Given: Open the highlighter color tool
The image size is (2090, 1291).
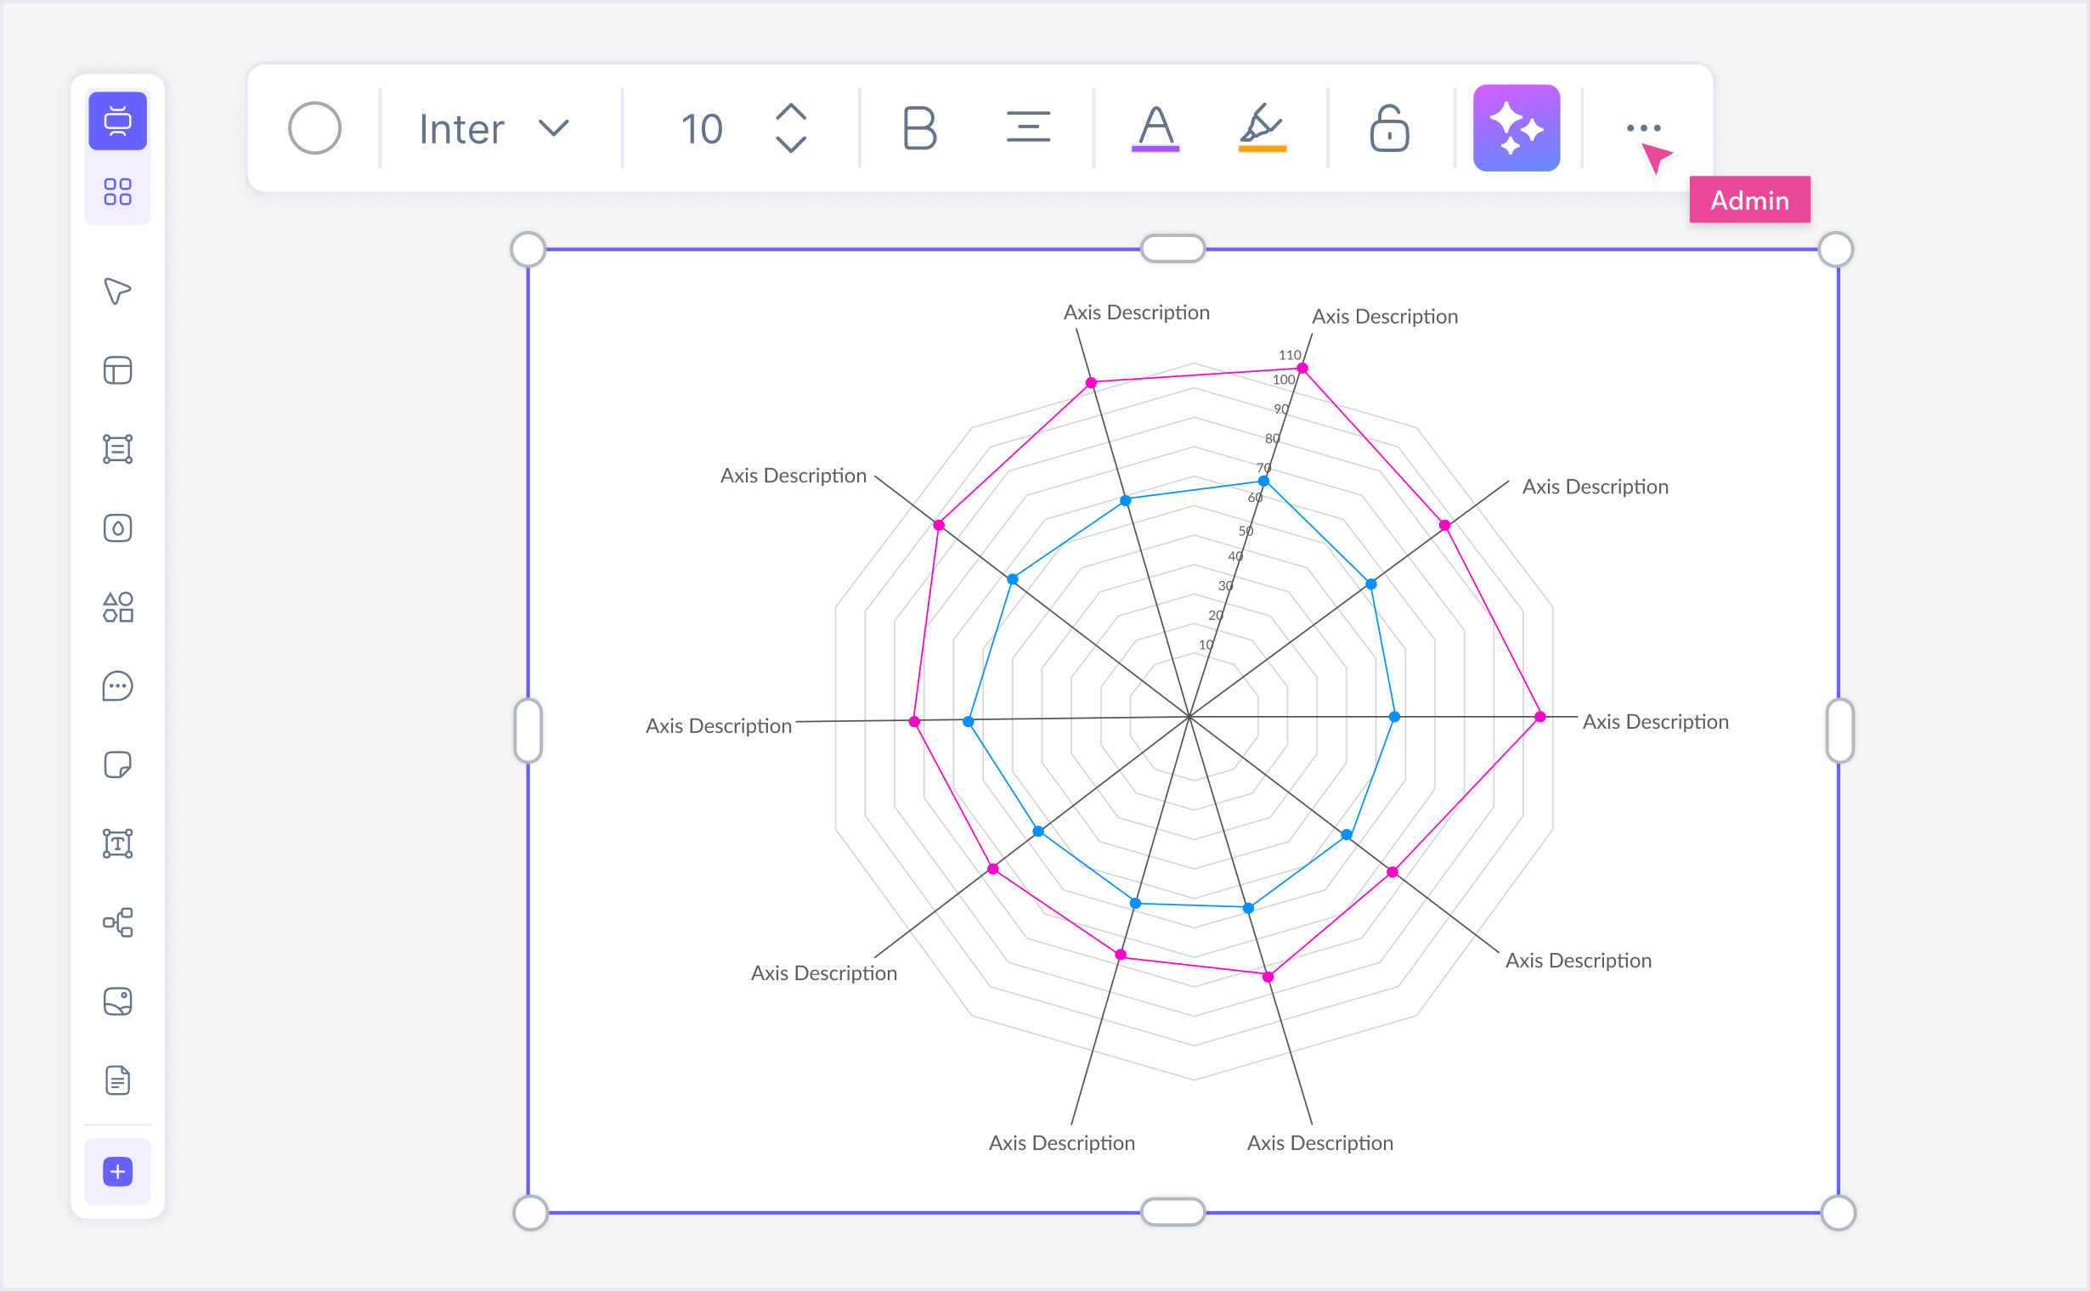Looking at the screenshot, I should (x=1262, y=128).
